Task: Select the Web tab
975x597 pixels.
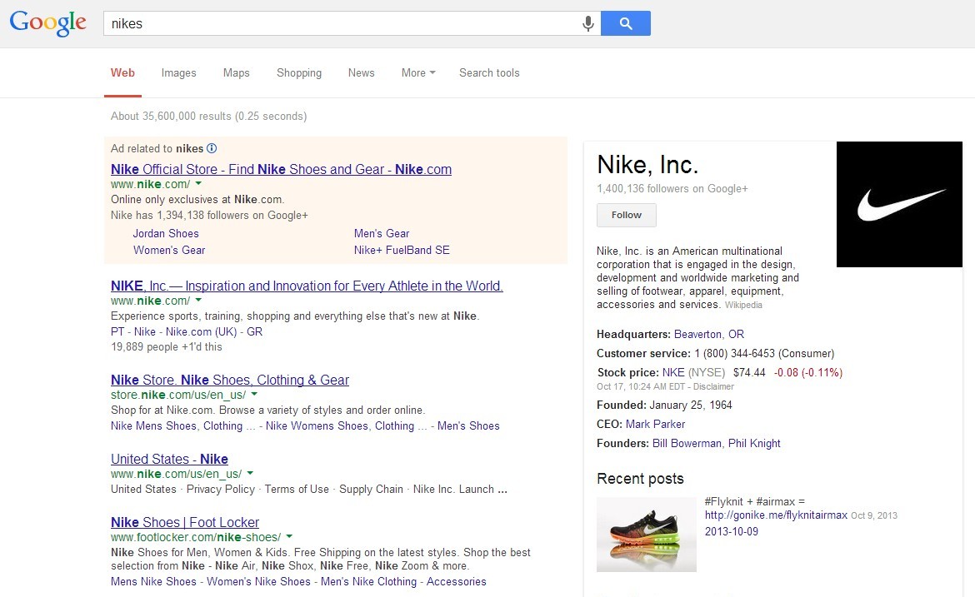Action: (x=122, y=72)
